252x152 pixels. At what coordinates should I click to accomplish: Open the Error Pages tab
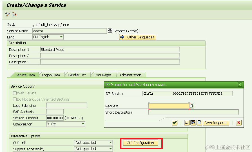pos(102,75)
